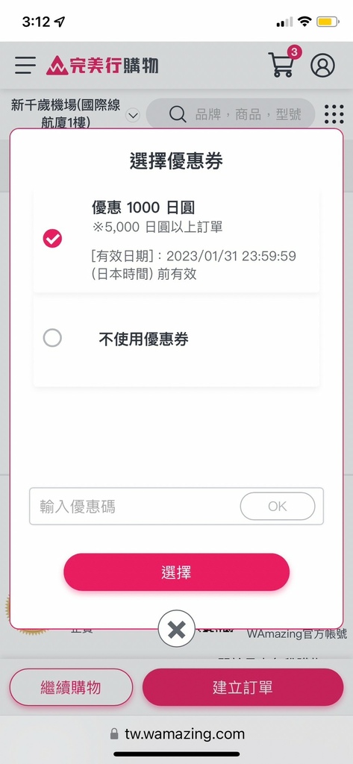
Task: Confirm the coupon code with OK
Action: click(278, 507)
